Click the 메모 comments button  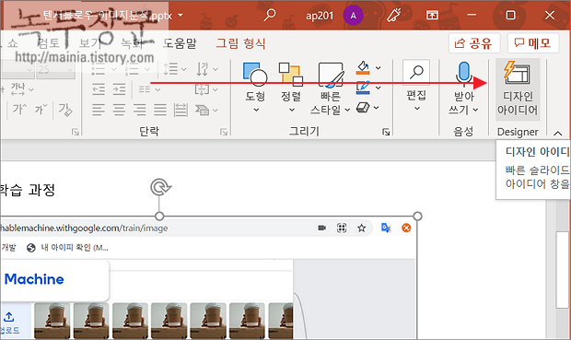tap(533, 43)
